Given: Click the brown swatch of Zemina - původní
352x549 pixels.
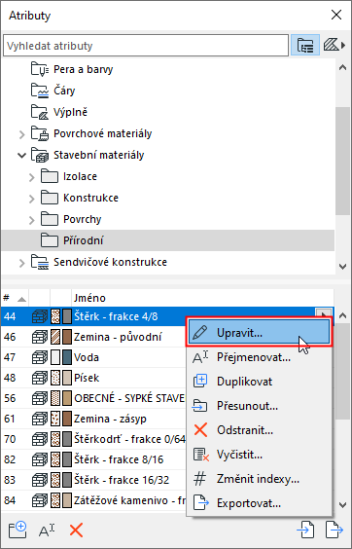Looking at the screenshot, I should [x=67, y=337].
